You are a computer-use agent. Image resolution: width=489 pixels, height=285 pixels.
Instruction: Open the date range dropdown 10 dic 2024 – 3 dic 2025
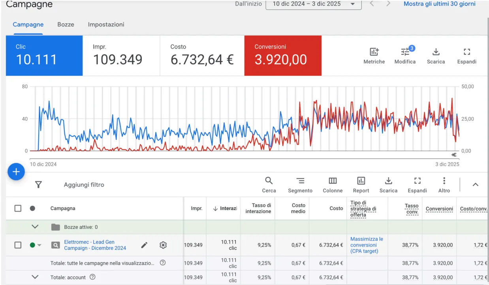pos(314,4)
